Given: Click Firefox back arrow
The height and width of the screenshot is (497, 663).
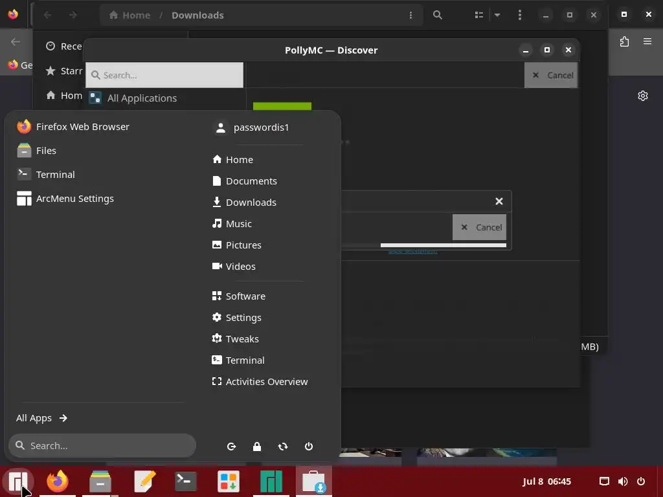Looking at the screenshot, I should [16, 41].
